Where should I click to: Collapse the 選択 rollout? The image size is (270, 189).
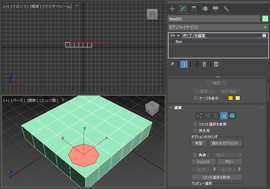coord(171,108)
